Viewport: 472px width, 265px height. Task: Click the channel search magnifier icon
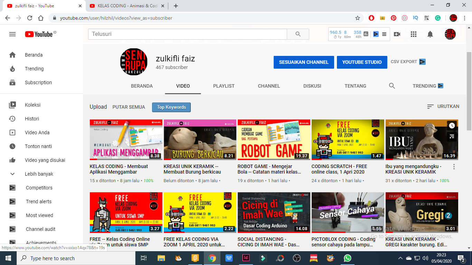pyautogui.click(x=392, y=86)
